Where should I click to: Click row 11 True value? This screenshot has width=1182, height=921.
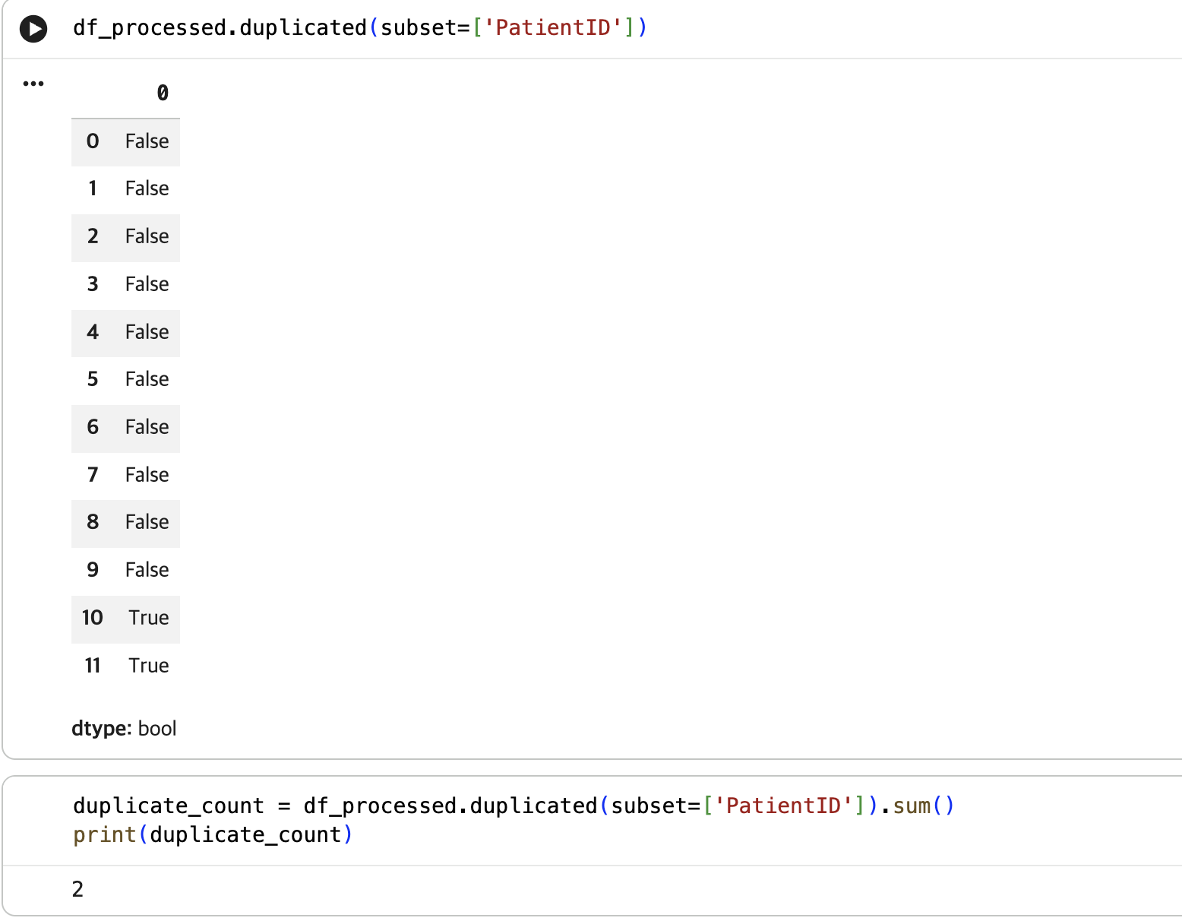(x=149, y=666)
